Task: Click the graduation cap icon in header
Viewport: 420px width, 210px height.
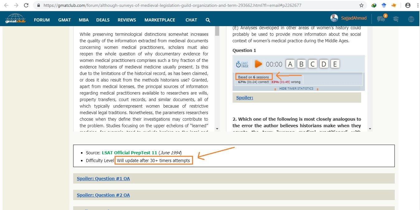Action: pyautogui.click(x=396, y=19)
